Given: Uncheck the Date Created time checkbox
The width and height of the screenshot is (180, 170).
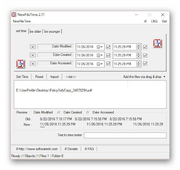Looking at the screenshot, I should click(145, 55).
